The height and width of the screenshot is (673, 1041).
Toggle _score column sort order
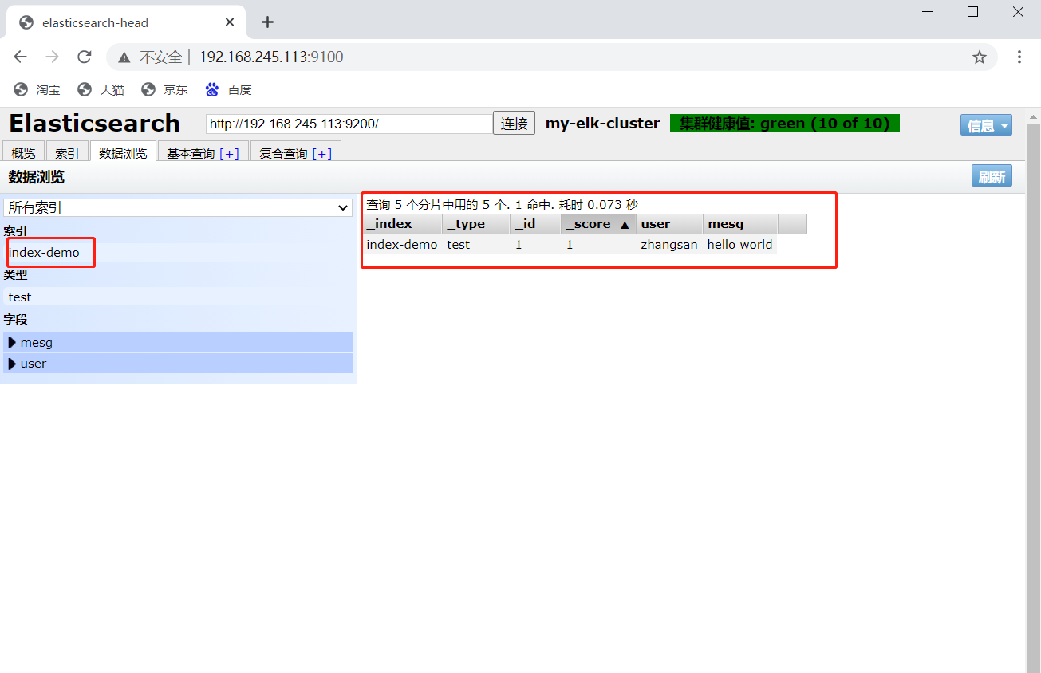598,224
